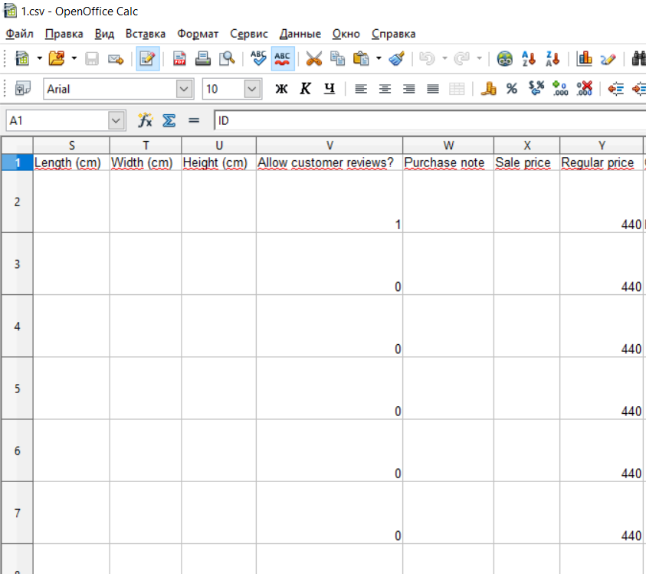The image size is (646, 574).
Task: Apply Justified alignment icon
Action: click(x=433, y=89)
